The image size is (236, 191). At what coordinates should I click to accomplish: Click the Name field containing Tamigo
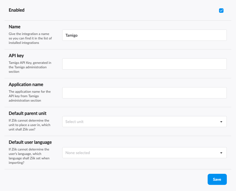[144, 35]
